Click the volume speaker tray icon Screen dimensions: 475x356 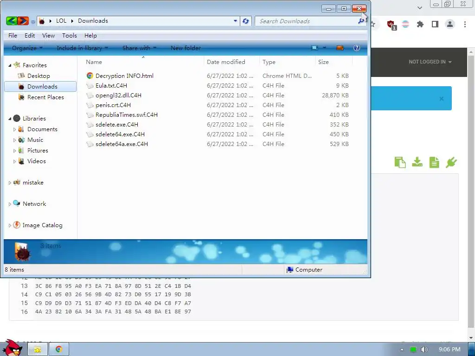pyautogui.click(x=424, y=350)
